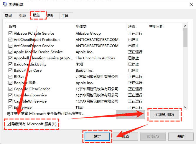Sort by 禁用日期 column header

165,26
